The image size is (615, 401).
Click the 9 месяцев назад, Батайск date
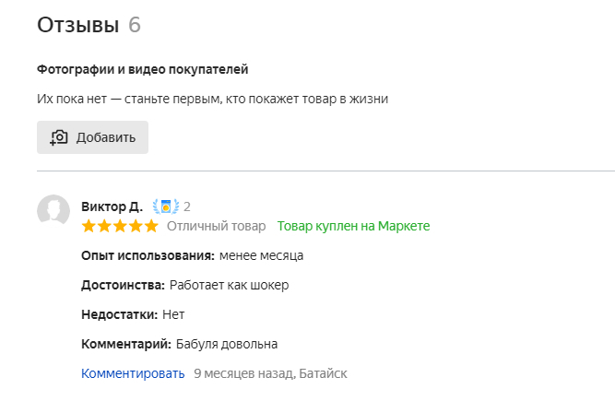pos(270,373)
